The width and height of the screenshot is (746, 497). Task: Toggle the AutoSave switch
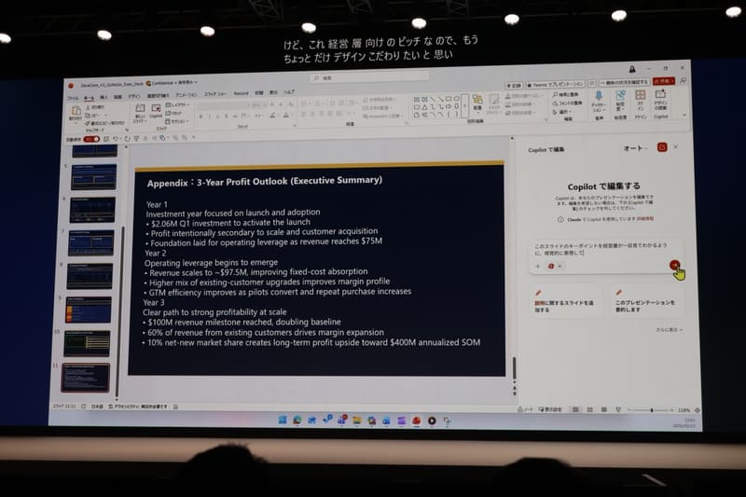point(91,139)
